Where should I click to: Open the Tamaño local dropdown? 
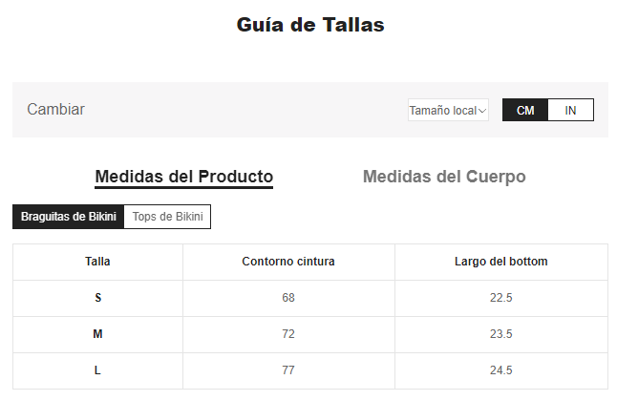(448, 111)
